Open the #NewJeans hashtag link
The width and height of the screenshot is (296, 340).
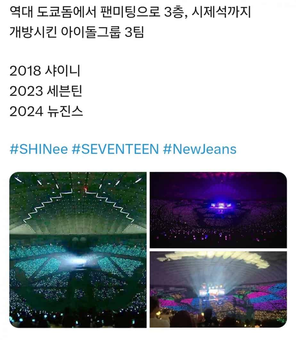click(199, 149)
